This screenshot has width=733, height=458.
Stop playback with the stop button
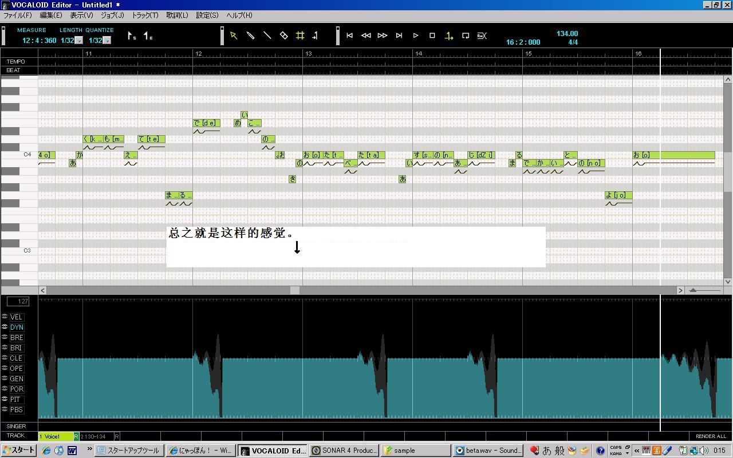click(432, 35)
